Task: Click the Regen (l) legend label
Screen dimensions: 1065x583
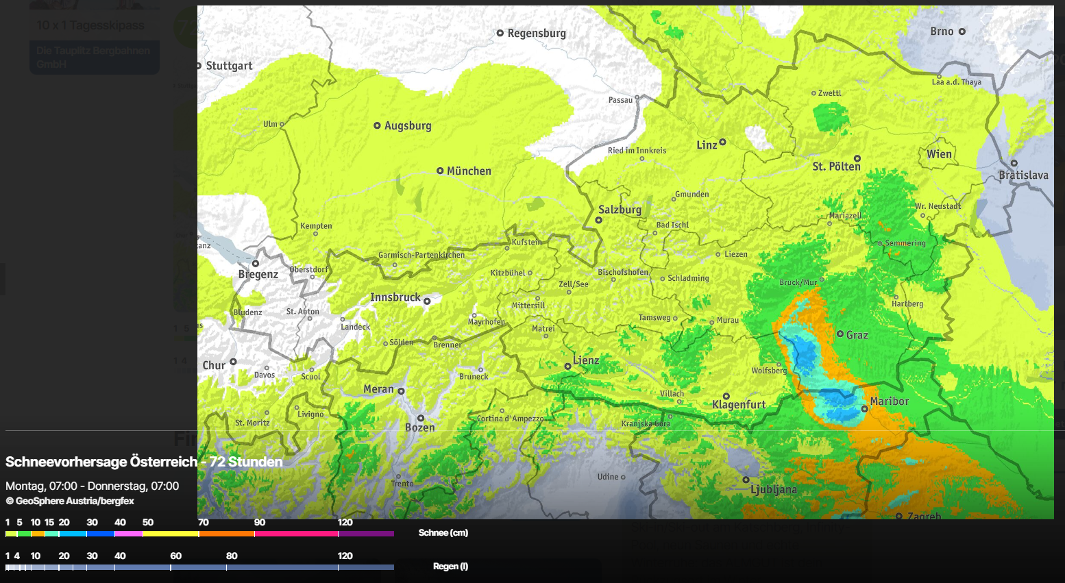Action: click(450, 566)
